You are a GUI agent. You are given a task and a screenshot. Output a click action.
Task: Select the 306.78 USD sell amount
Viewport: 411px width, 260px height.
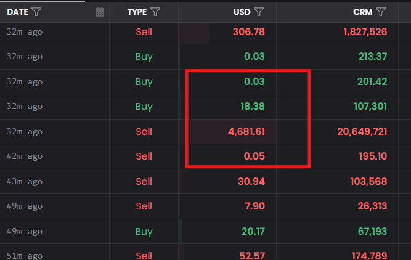249,31
